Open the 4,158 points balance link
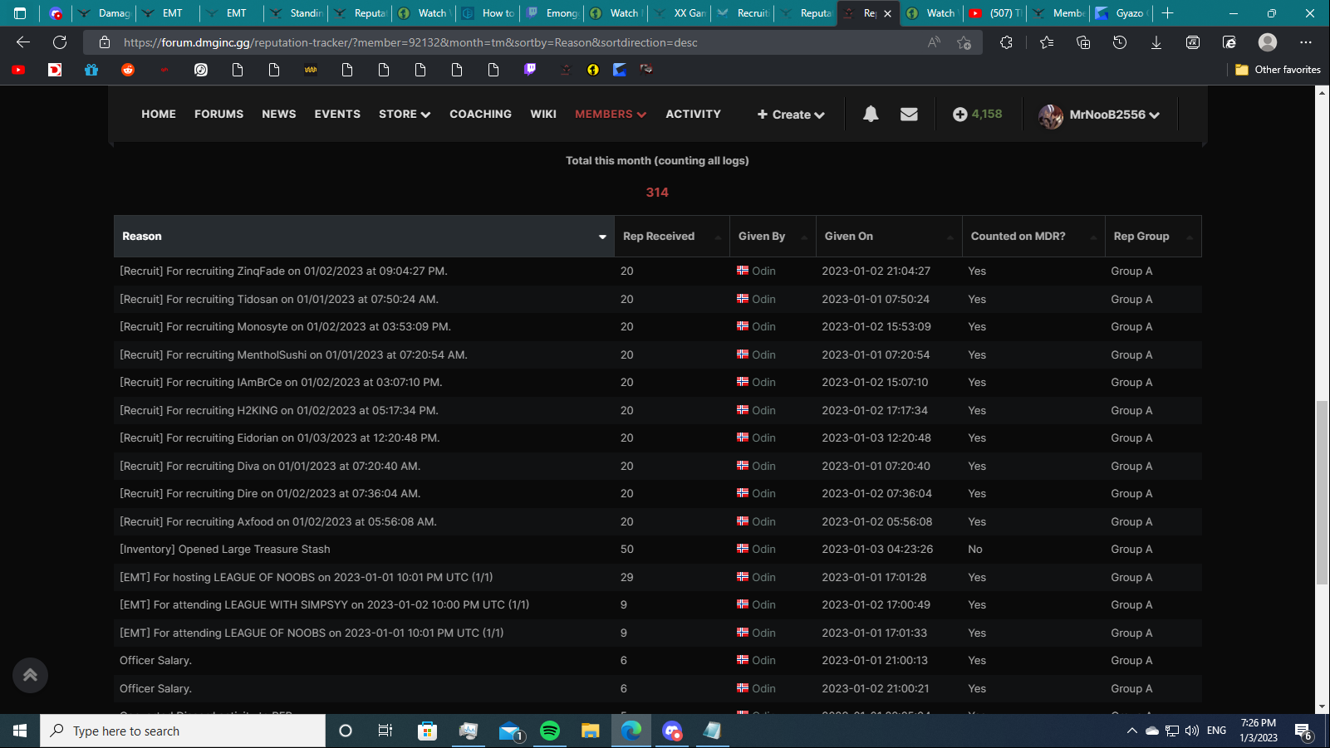Viewport: 1330px width, 748px height. (x=978, y=115)
